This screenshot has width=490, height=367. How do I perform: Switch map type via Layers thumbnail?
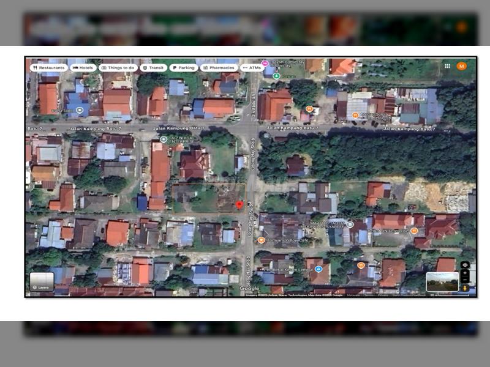pyautogui.click(x=42, y=281)
